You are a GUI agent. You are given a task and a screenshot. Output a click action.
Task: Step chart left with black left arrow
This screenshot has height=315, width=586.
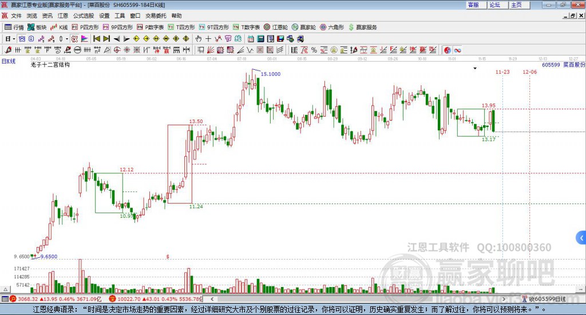click(117, 39)
